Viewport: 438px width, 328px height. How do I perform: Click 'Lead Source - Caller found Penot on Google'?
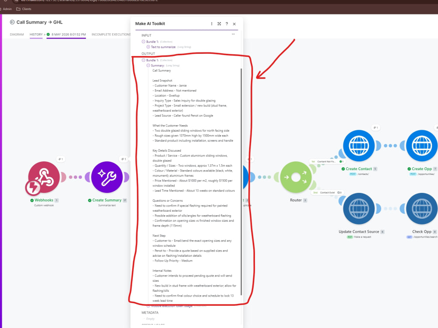point(183,116)
